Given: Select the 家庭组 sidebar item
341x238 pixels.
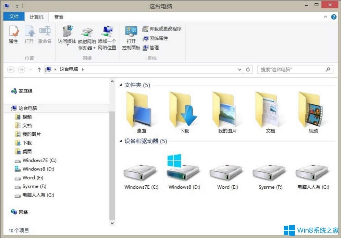Looking at the screenshot, I should click(x=26, y=91).
